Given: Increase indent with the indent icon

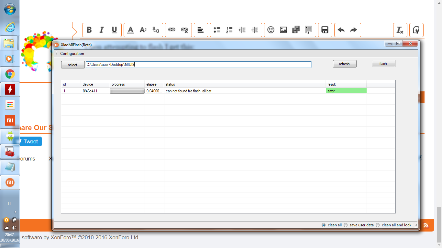Looking at the screenshot, I should [255, 30].
